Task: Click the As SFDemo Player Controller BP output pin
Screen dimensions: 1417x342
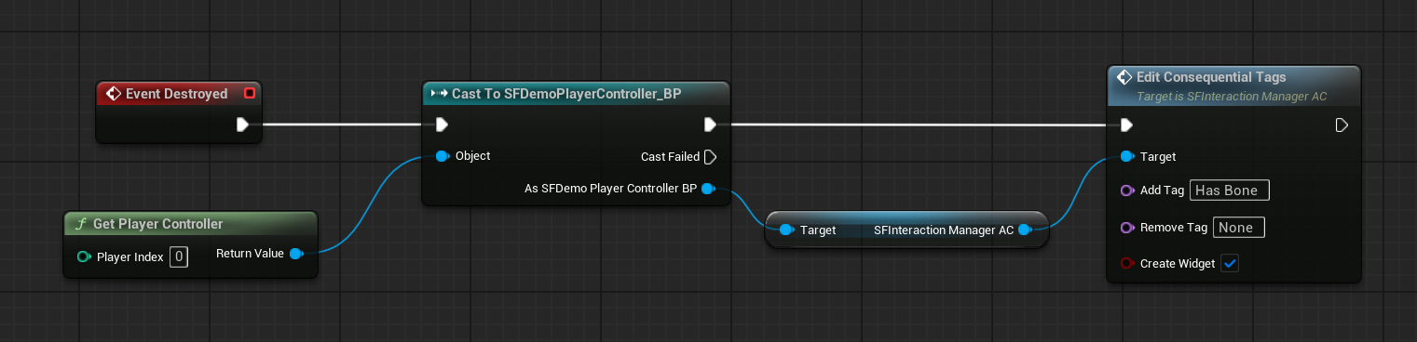Action: pyautogui.click(x=707, y=189)
